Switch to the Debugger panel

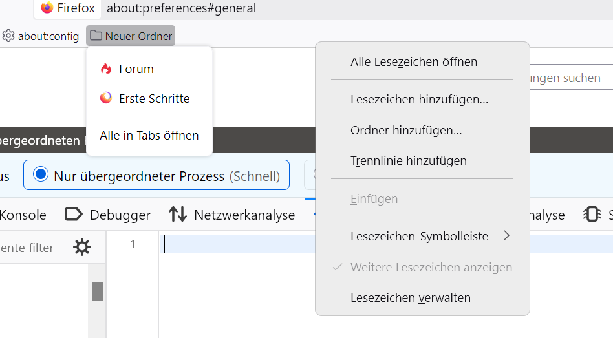(108, 215)
